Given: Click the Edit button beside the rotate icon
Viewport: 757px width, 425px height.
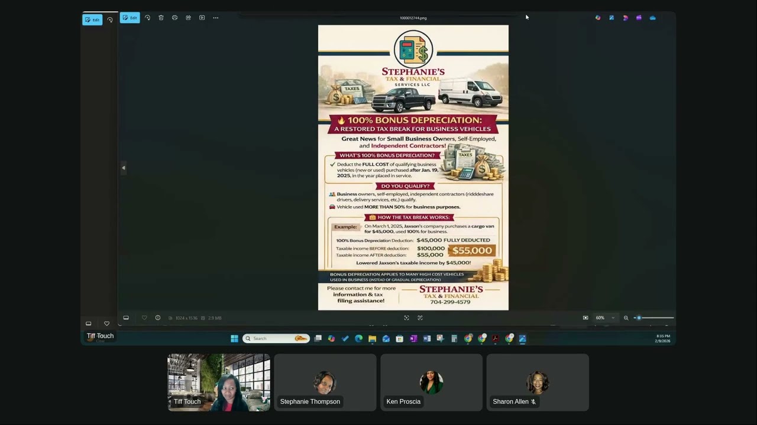Looking at the screenshot, I should [130, 18].
